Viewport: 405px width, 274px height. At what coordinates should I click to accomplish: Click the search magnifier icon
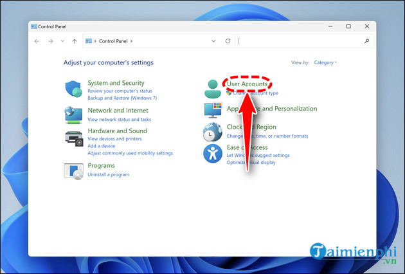click(366, 41)
